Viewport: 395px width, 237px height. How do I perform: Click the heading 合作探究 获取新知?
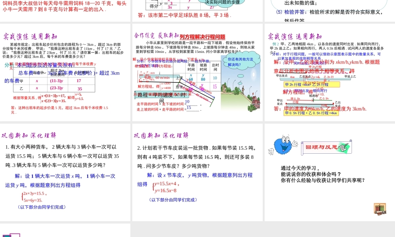(156, 36)
